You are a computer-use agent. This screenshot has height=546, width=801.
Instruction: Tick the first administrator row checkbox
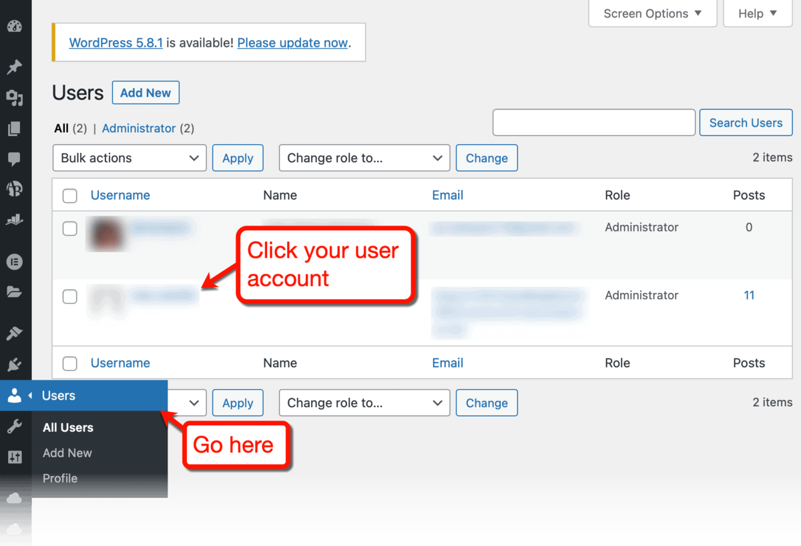(69, 228)
